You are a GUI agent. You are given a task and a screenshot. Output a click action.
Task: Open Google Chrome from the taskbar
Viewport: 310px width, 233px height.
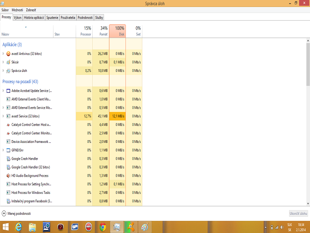pyautogui.click(x=102, y=227)
